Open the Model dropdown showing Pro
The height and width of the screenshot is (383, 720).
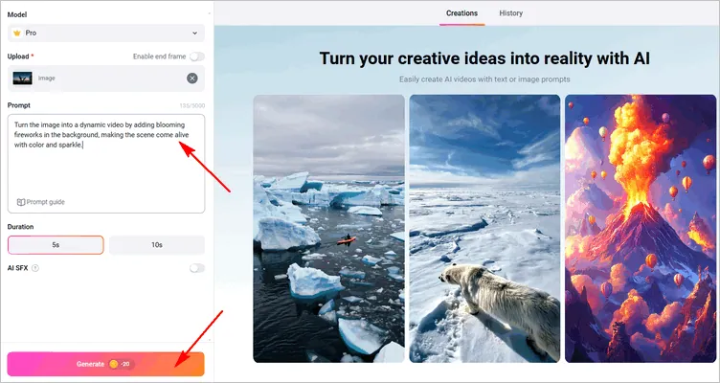point(106,34)
